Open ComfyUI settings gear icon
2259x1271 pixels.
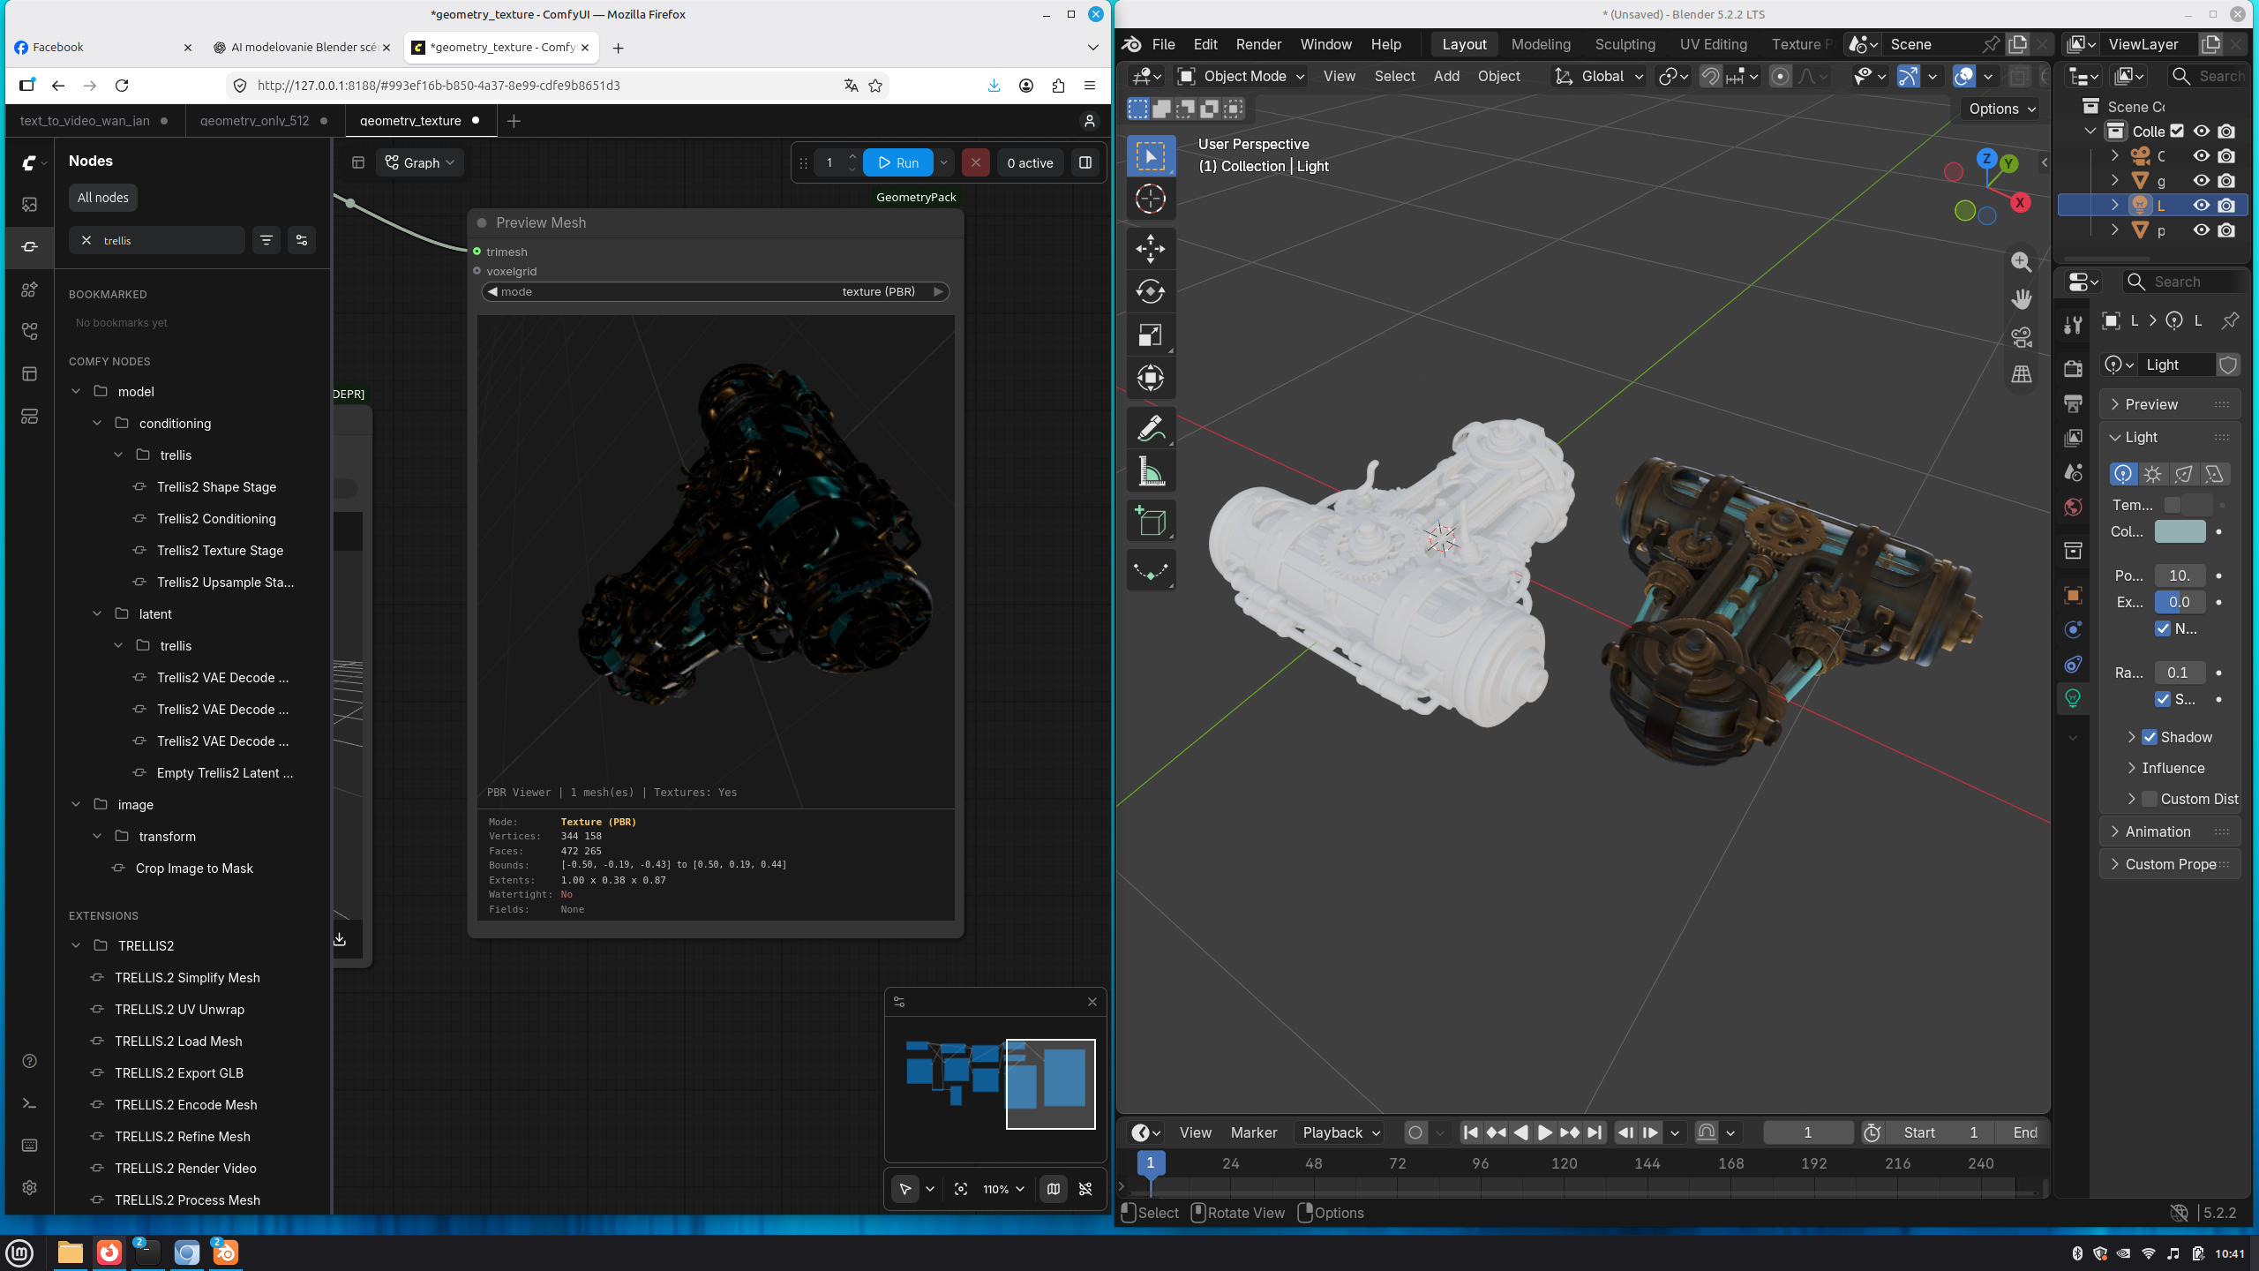pos(29,1188)
